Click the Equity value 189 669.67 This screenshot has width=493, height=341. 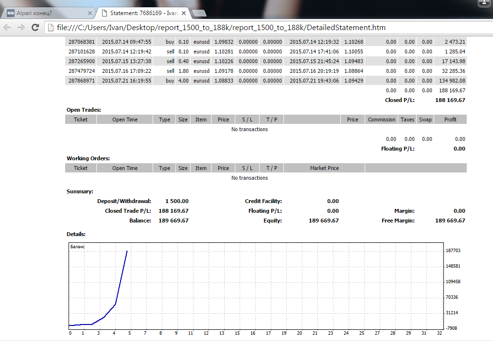click(x=324, y=221)
